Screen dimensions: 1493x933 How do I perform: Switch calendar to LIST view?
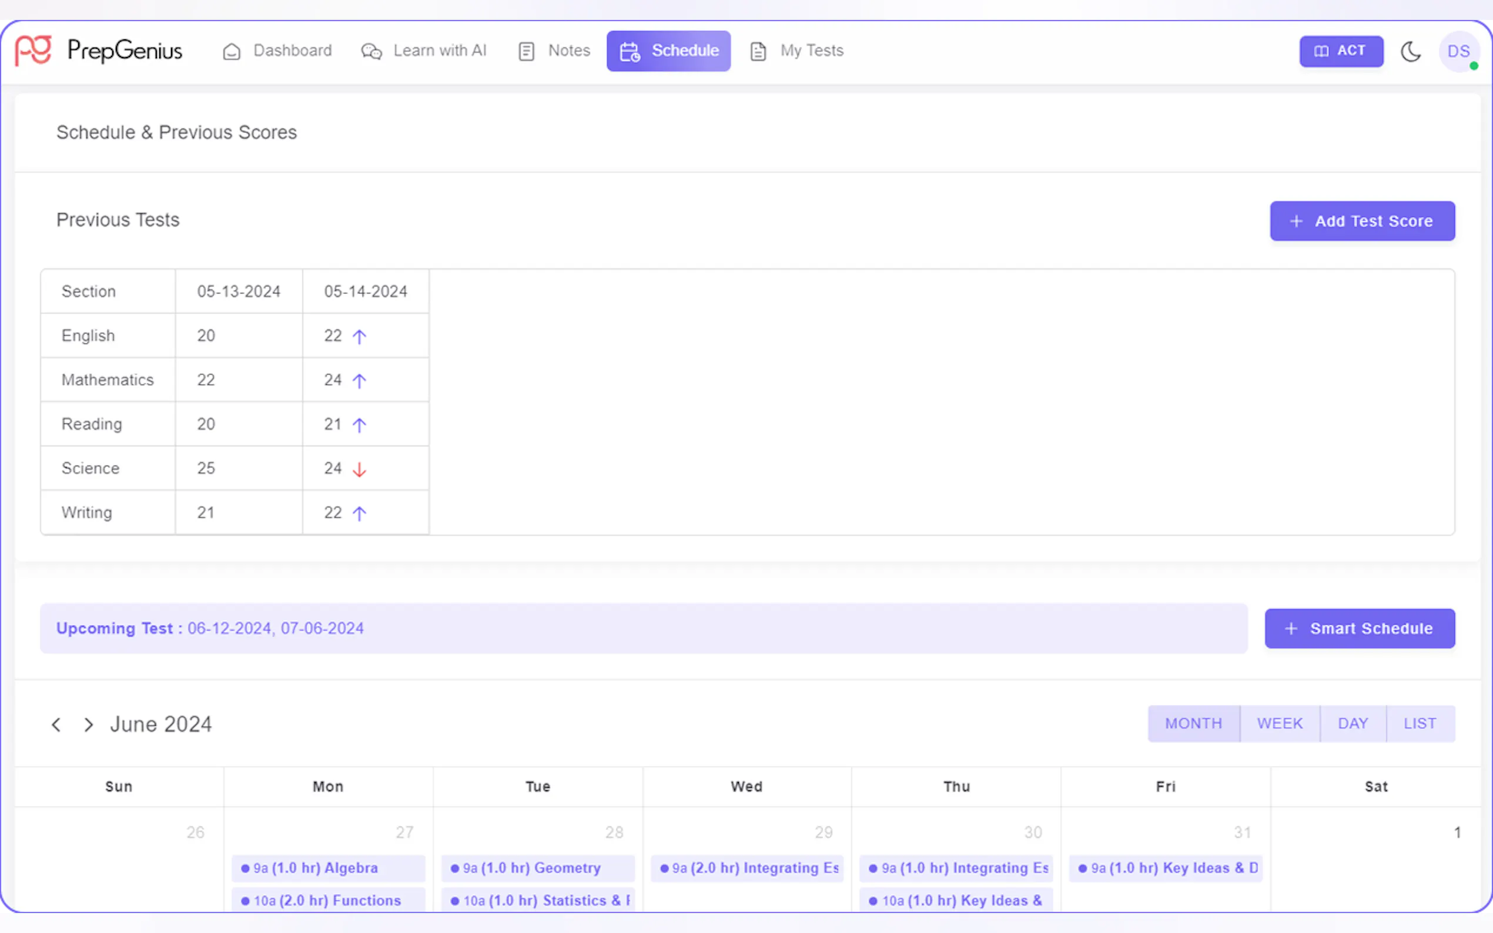tap(1420, 723)
